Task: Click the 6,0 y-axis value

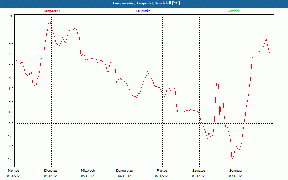Action: [x=11, y=31]
